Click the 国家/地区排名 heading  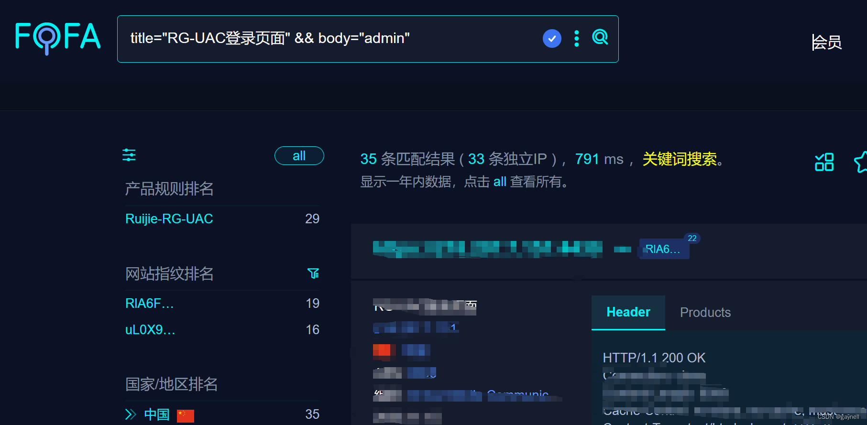coord(171,384)
